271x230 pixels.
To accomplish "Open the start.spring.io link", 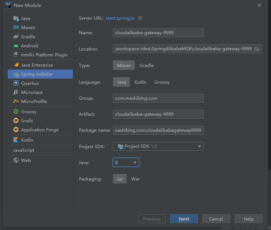I will click(x=120, y=18).
